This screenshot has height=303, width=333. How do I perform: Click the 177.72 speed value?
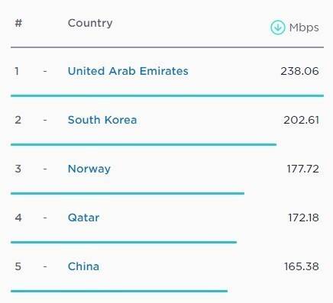coord(302,169)
